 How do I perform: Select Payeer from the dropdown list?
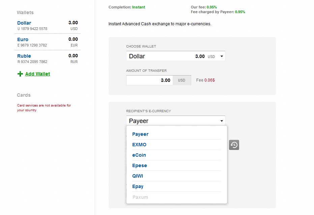coord(140,134)
